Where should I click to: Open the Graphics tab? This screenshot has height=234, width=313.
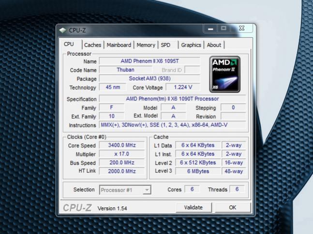[191, 45]
